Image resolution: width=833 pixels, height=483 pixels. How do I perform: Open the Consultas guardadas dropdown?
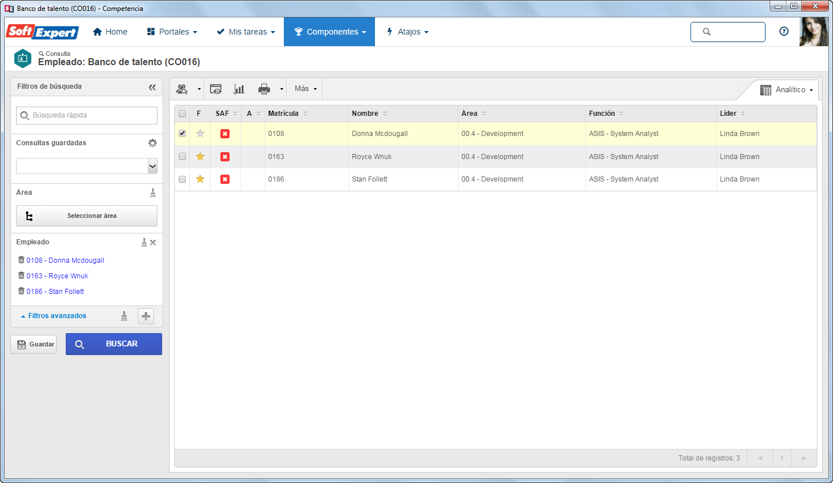coord(87,166)
